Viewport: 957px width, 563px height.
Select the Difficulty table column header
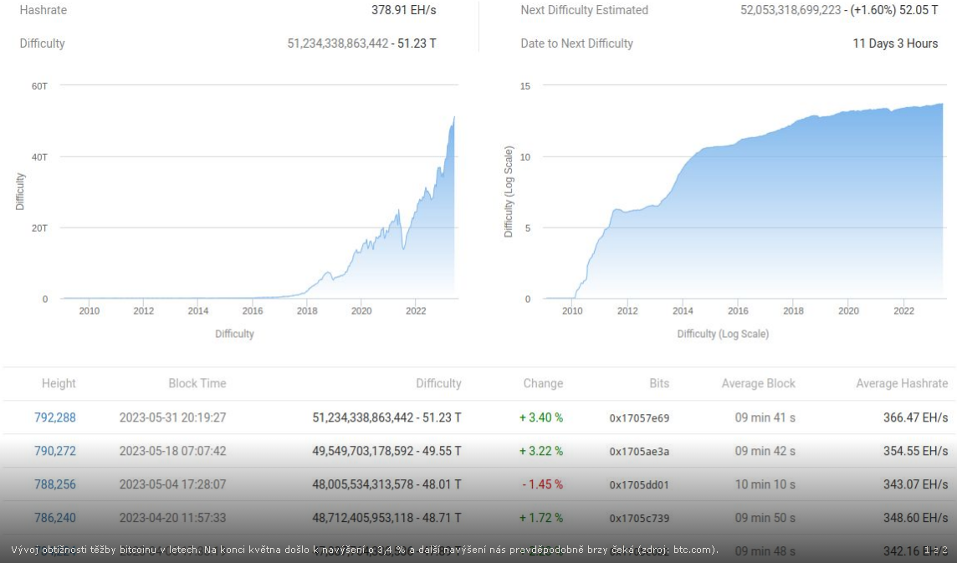pos(438,383)
